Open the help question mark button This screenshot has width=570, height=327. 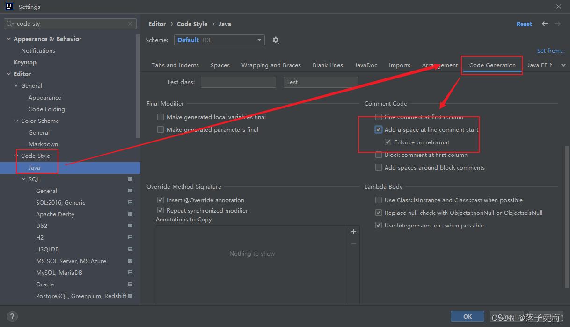pyautogui.click(x=13, y=316)
